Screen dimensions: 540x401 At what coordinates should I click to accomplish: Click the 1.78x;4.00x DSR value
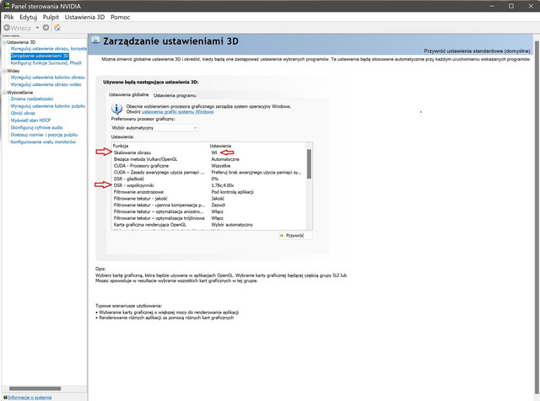[223, 185]
